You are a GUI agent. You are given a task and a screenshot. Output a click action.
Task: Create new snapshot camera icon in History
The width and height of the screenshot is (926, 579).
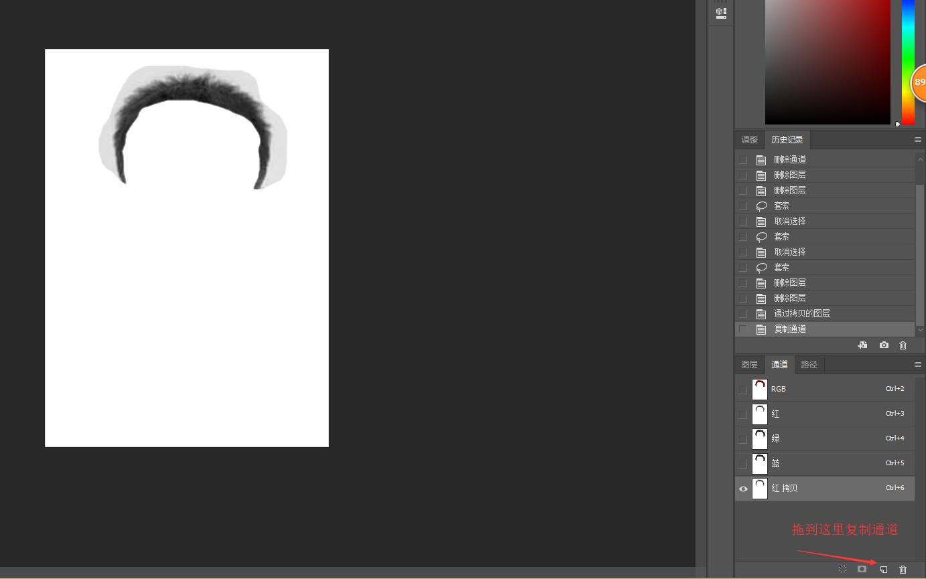(884, 345)
